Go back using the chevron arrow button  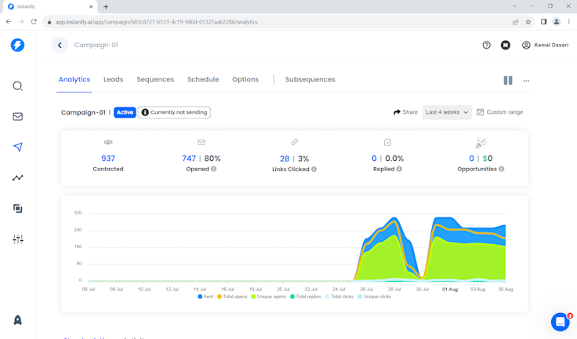pos(60,45)
